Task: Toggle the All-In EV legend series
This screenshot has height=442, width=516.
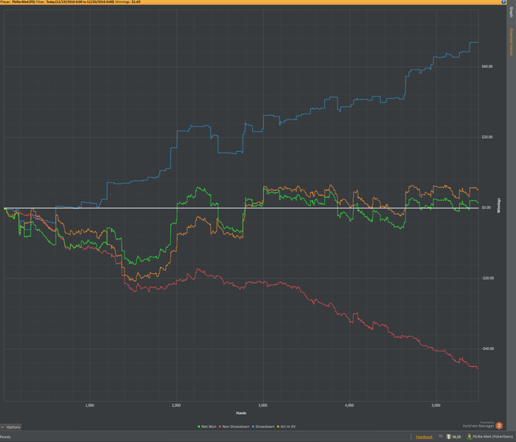Action: pyautogui.click(x=286, y=427)
